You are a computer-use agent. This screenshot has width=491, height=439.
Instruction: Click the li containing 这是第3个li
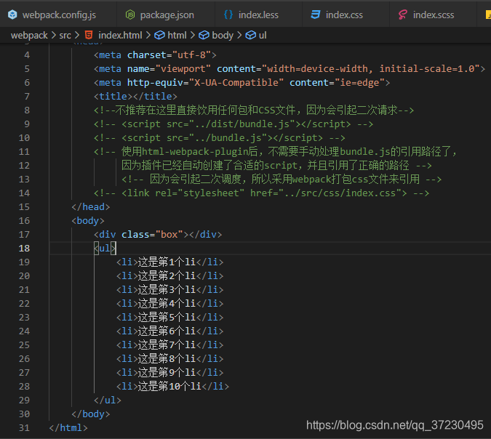[x=169, y=290]
